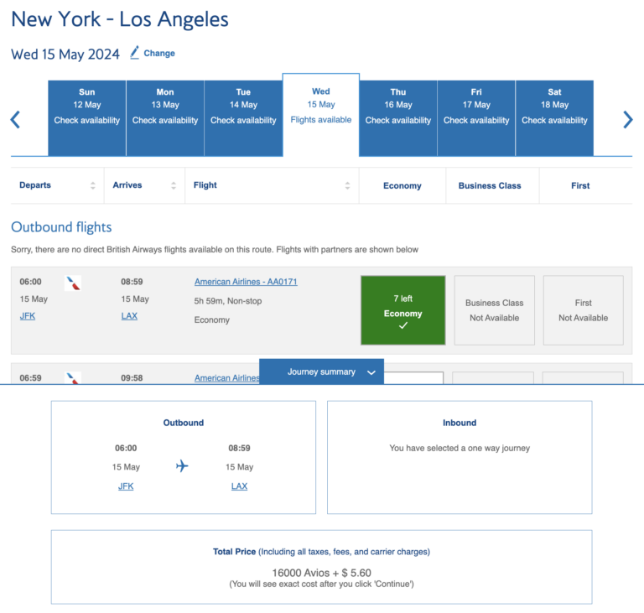This screenshot has height=613, width=644.
Task: Click the exact cost after Continue note
Action: click(x=322, y=584)
